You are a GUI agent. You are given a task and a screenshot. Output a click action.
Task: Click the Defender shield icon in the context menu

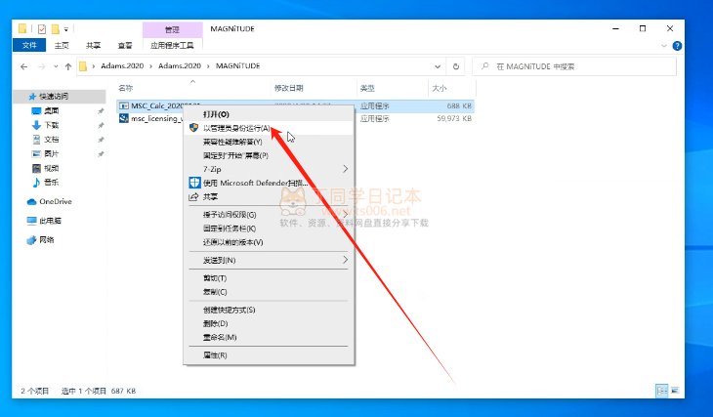point(194,183)
